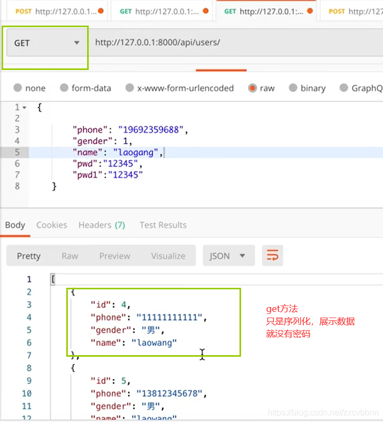Open the last POST request tab

click(x=352, y=11)
